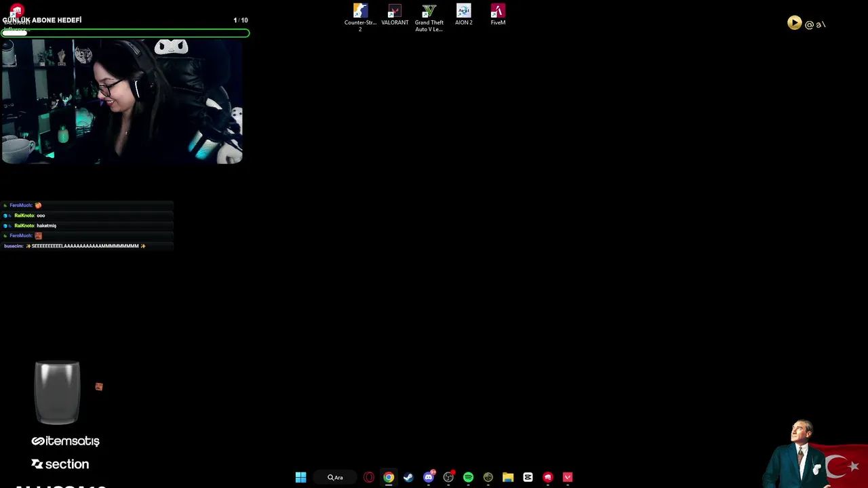
Task: Click the "GÜNLÜK ABONE HEDEFİ" title
Action: pyautogui.click(x=42, y=20)
